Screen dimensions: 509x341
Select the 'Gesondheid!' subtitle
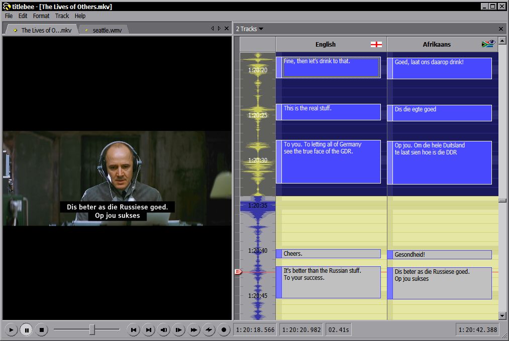point(440,255)
